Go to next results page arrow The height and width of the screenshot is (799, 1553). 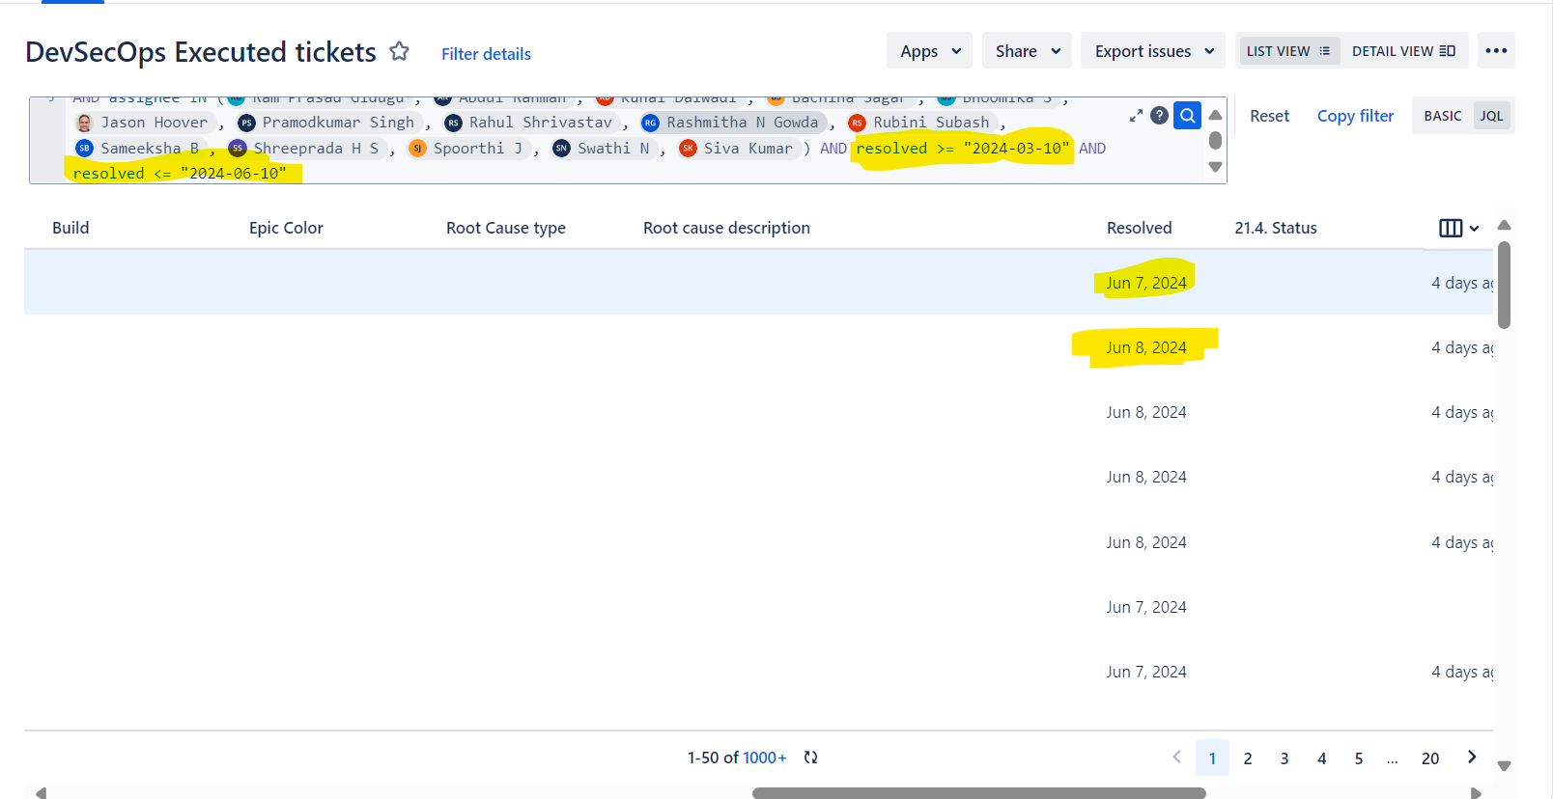coord(1472,758)
